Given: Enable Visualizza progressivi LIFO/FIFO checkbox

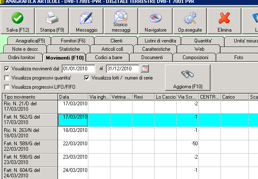Looking at the screenshot, I should point(7,87).
